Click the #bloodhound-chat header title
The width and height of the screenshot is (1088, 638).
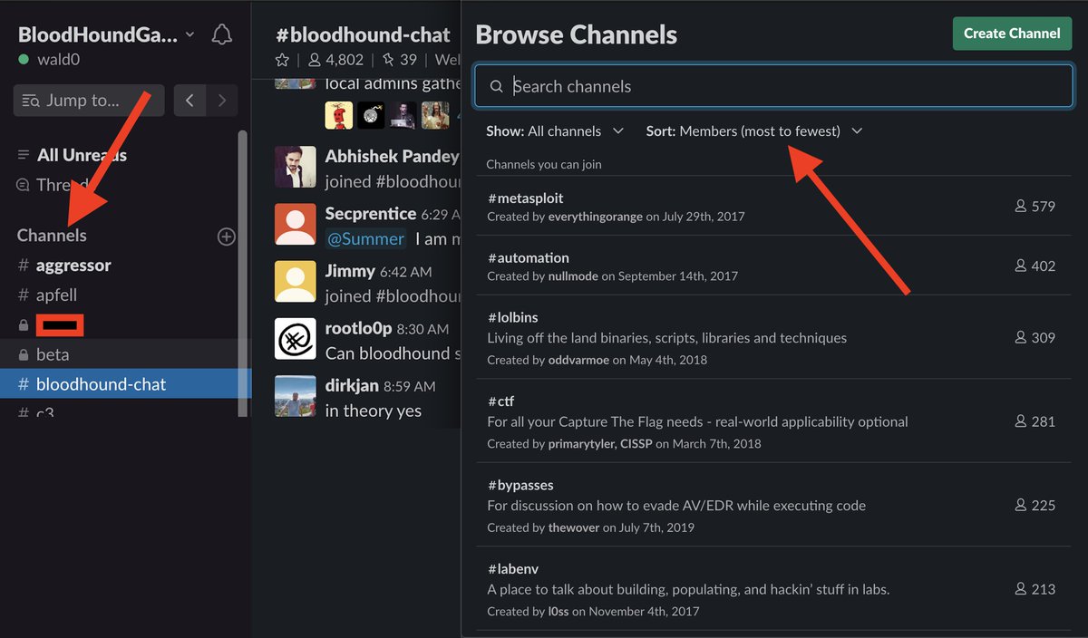click(363, 35)
